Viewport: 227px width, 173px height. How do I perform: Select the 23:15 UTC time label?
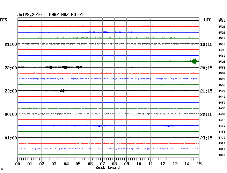point(206,138)
